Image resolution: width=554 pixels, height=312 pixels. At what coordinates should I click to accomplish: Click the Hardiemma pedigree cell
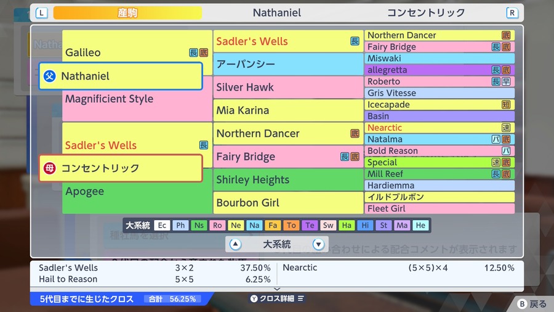[x=439, y=186]
